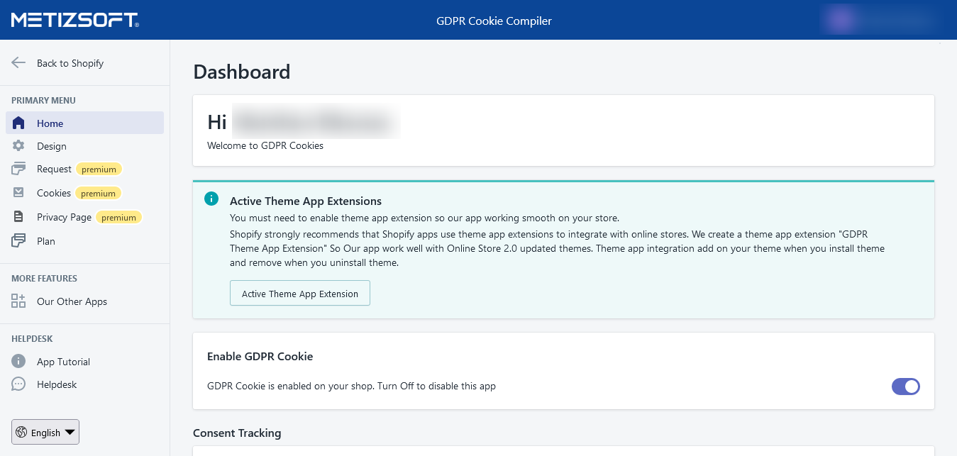Click the Request icon in sidebar

(x=19, y=169)
